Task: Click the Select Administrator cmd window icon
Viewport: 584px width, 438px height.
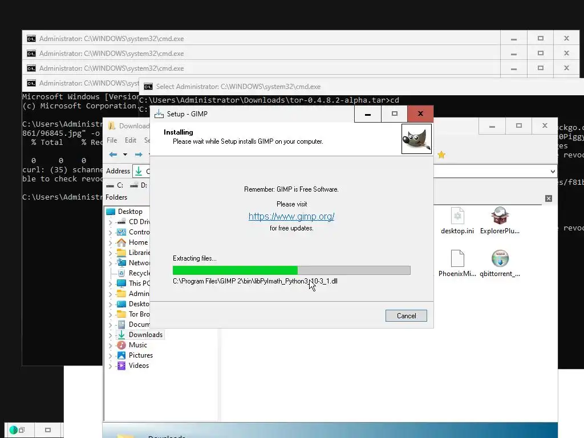Action: pyautogui.click(x=148, y=87)
